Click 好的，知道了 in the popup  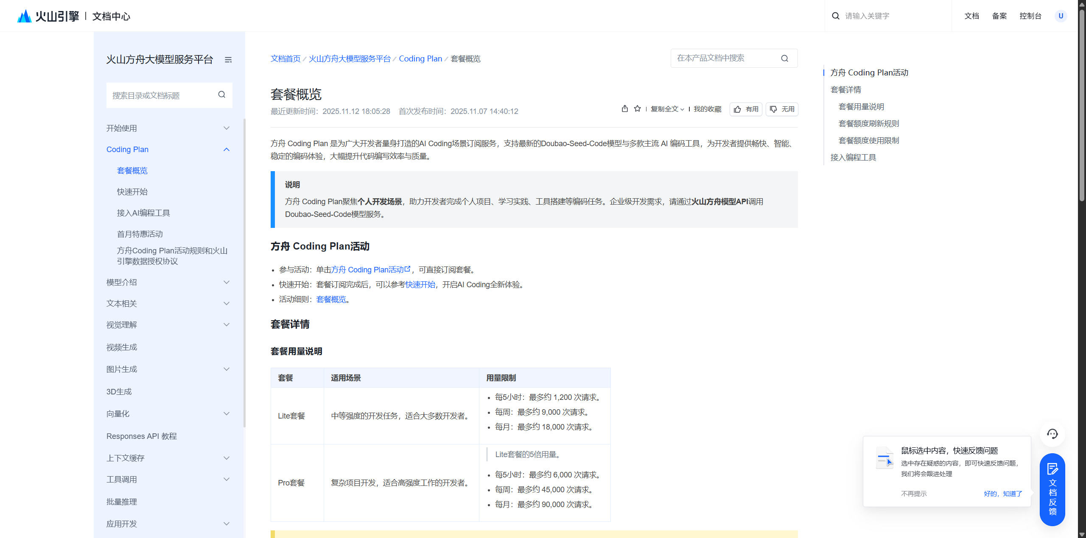click(1003, 494)
